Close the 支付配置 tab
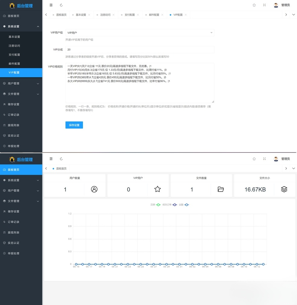 (138, 15)
